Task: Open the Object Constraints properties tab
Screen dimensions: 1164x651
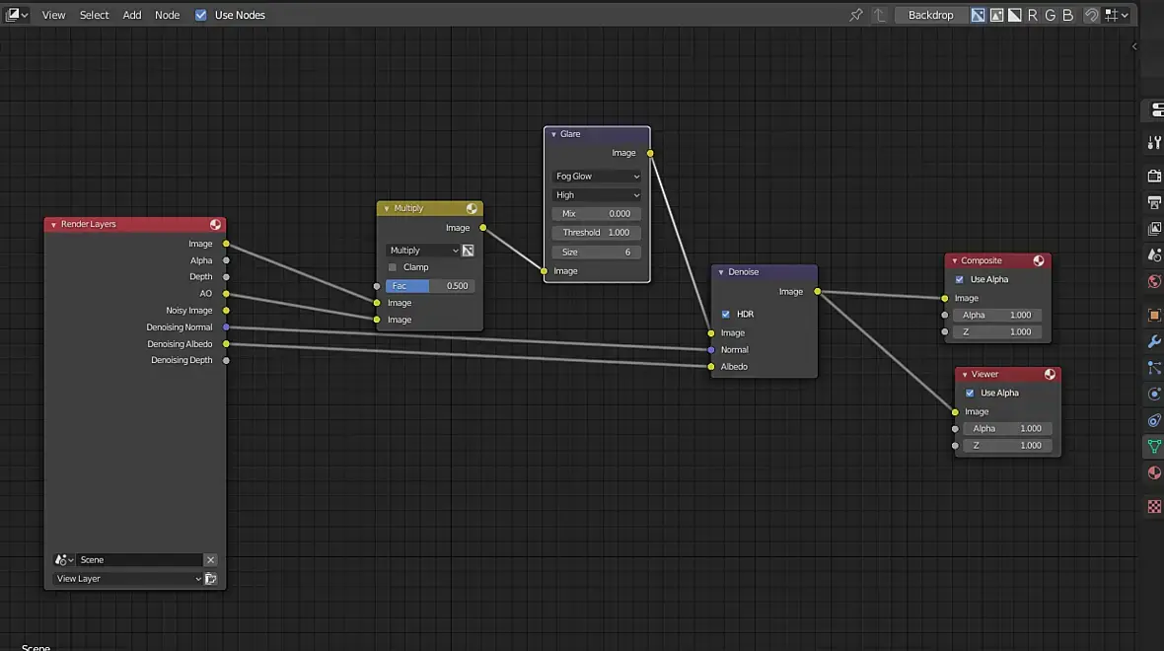Action: (1154, 420)
